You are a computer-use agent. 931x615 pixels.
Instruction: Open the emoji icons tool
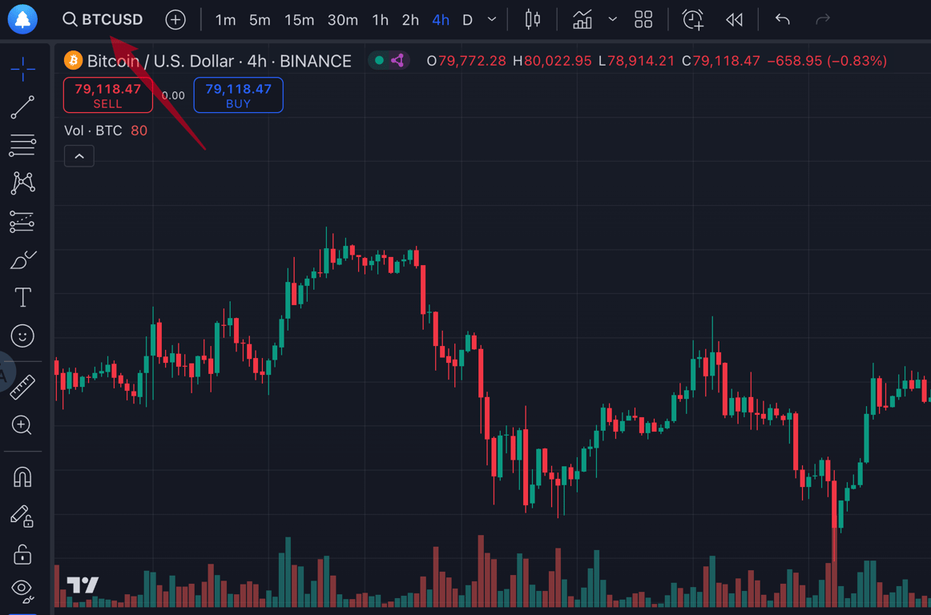point(22,336)
